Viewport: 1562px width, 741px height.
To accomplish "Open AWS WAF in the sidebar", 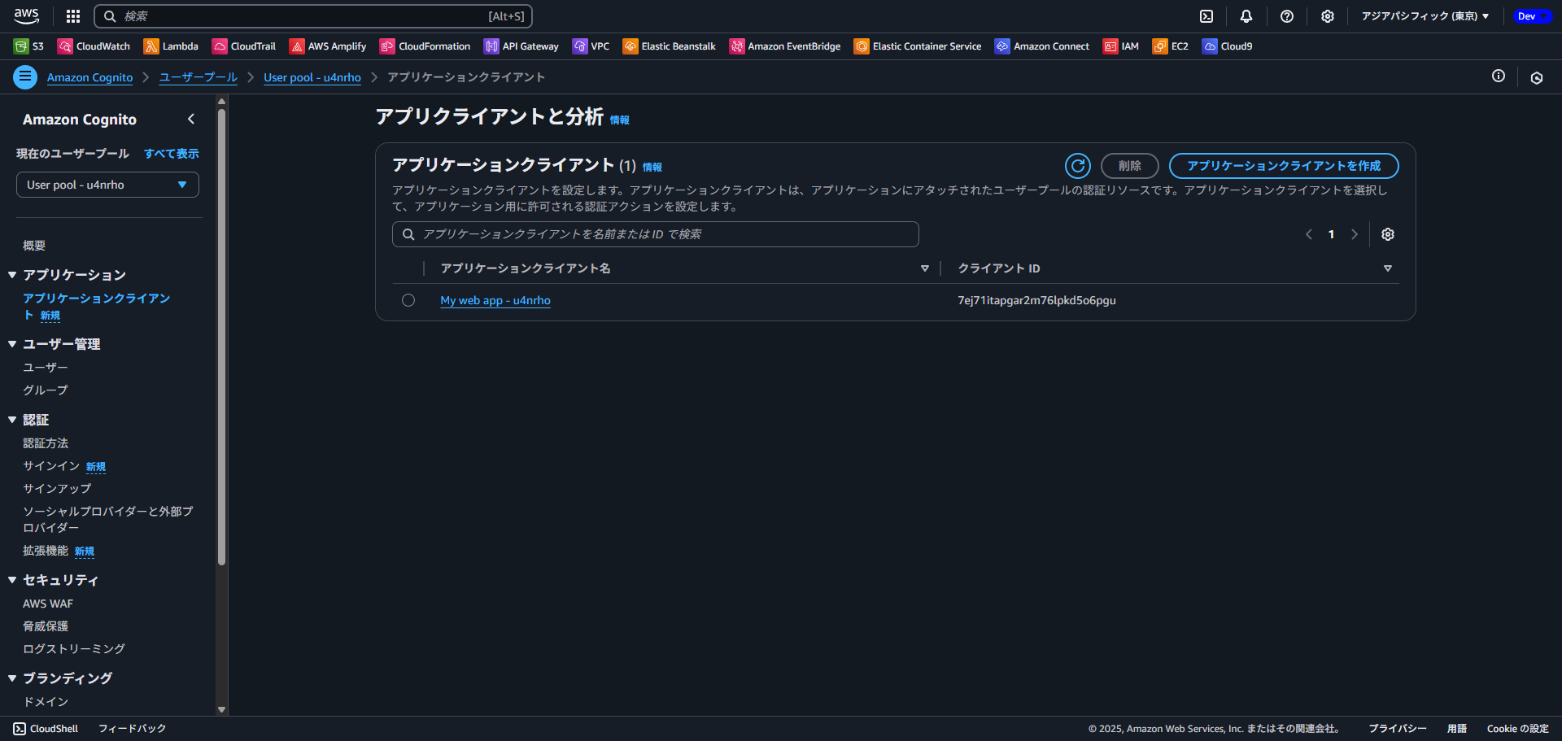I will point(48,604).
